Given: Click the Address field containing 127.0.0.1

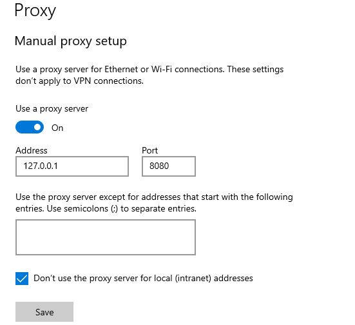Looking at the screenshot, I should pyautogui.click(x=72, y=166).
